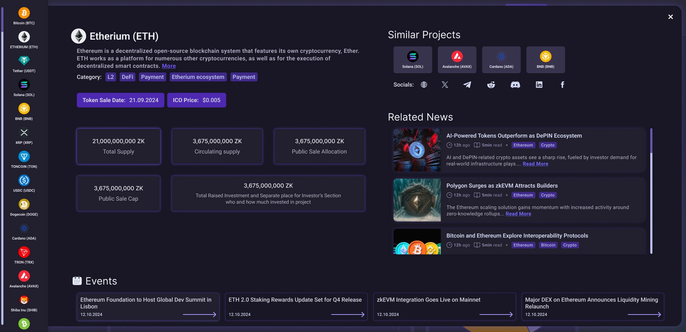The height and width of the screenshot is (332, 686).
Task: Click Read More on AI-Powered Tokens article
Action: 535,164
